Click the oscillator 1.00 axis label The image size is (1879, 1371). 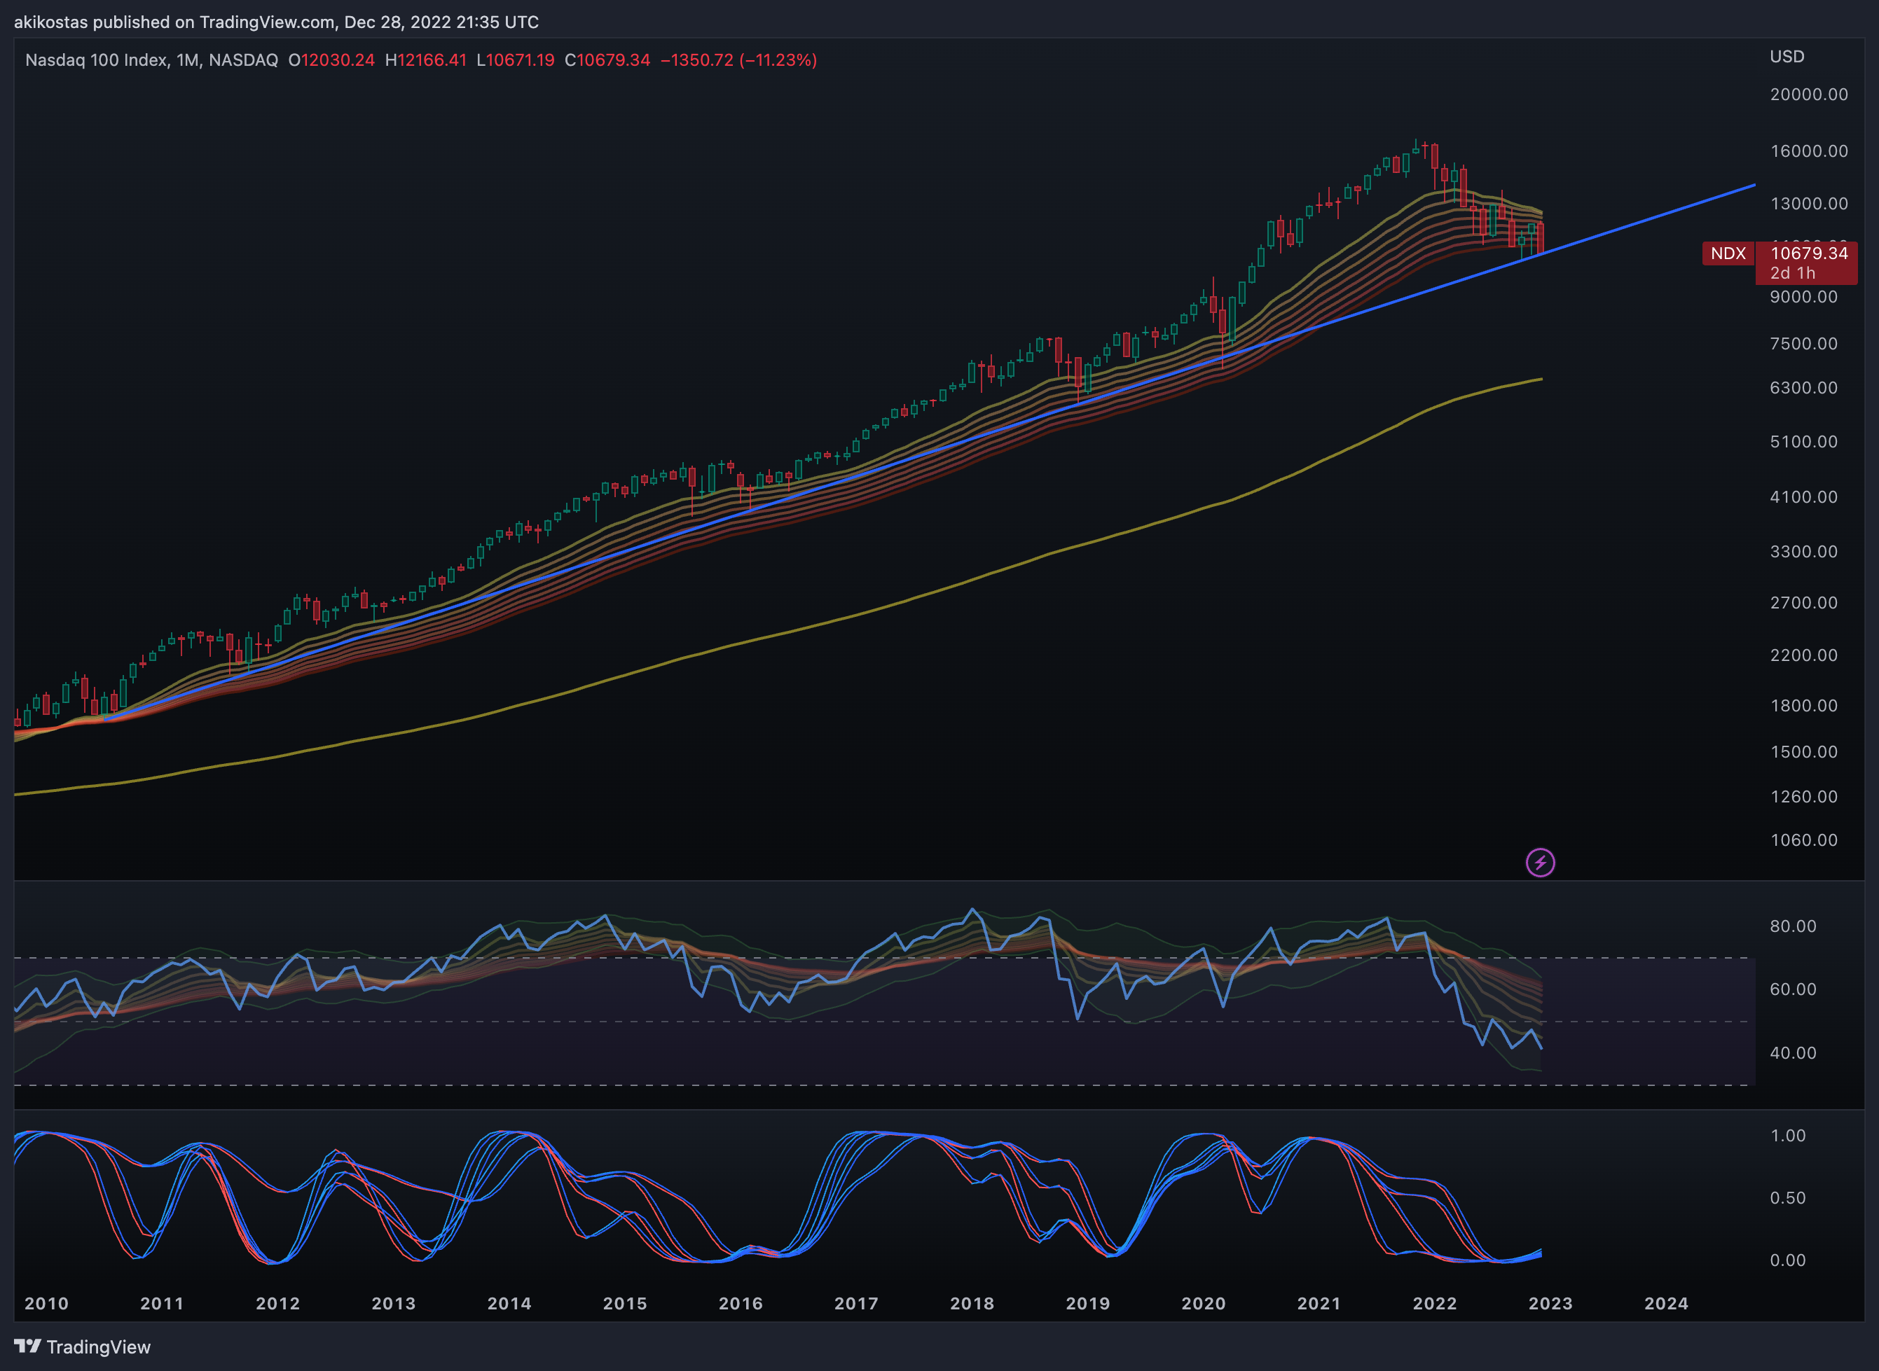point(1788,1136)
